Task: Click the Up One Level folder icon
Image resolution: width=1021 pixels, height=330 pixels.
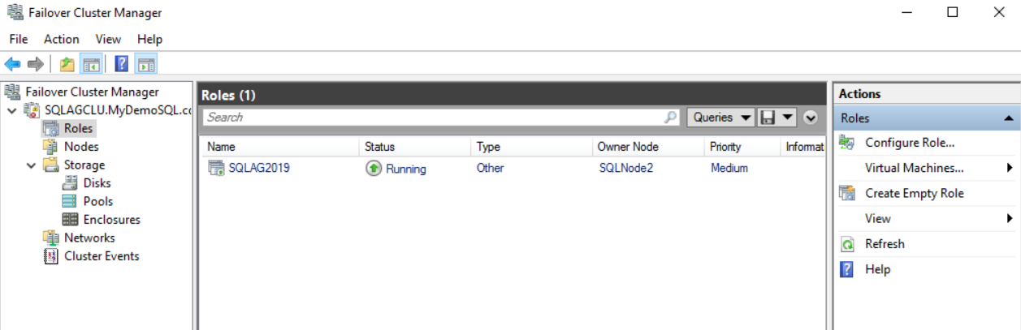Action: pyautogui.click(x=67, y=64)
